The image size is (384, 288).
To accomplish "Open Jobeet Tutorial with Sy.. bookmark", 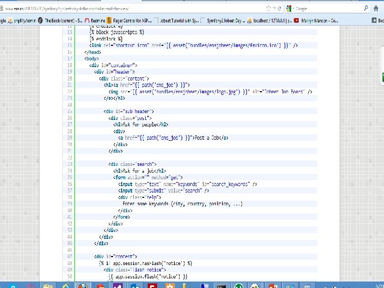I will point(177,21).
